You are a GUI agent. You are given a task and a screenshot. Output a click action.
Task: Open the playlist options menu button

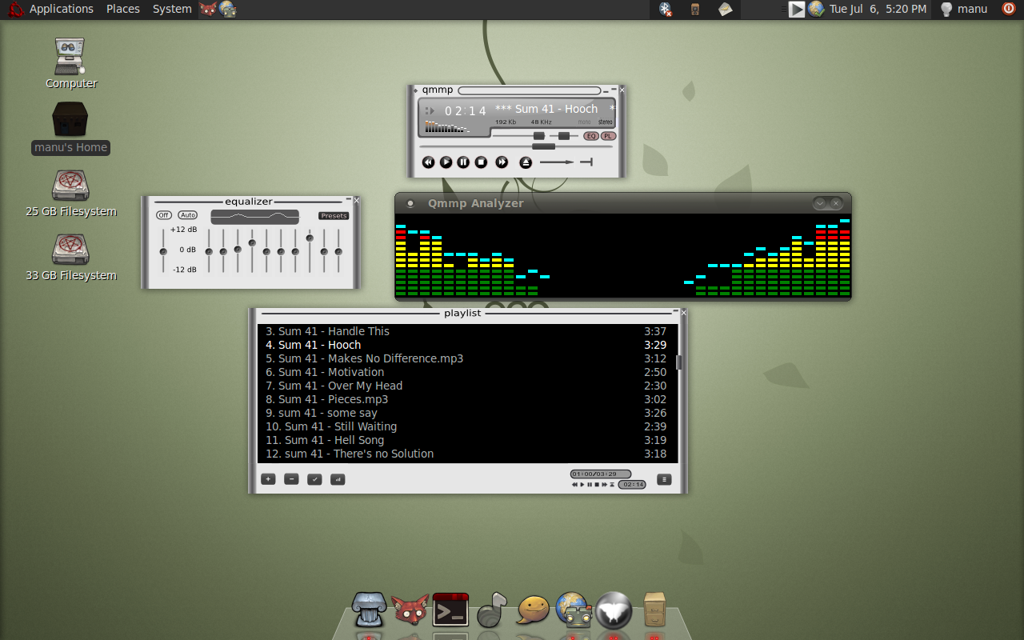(663, 479)
